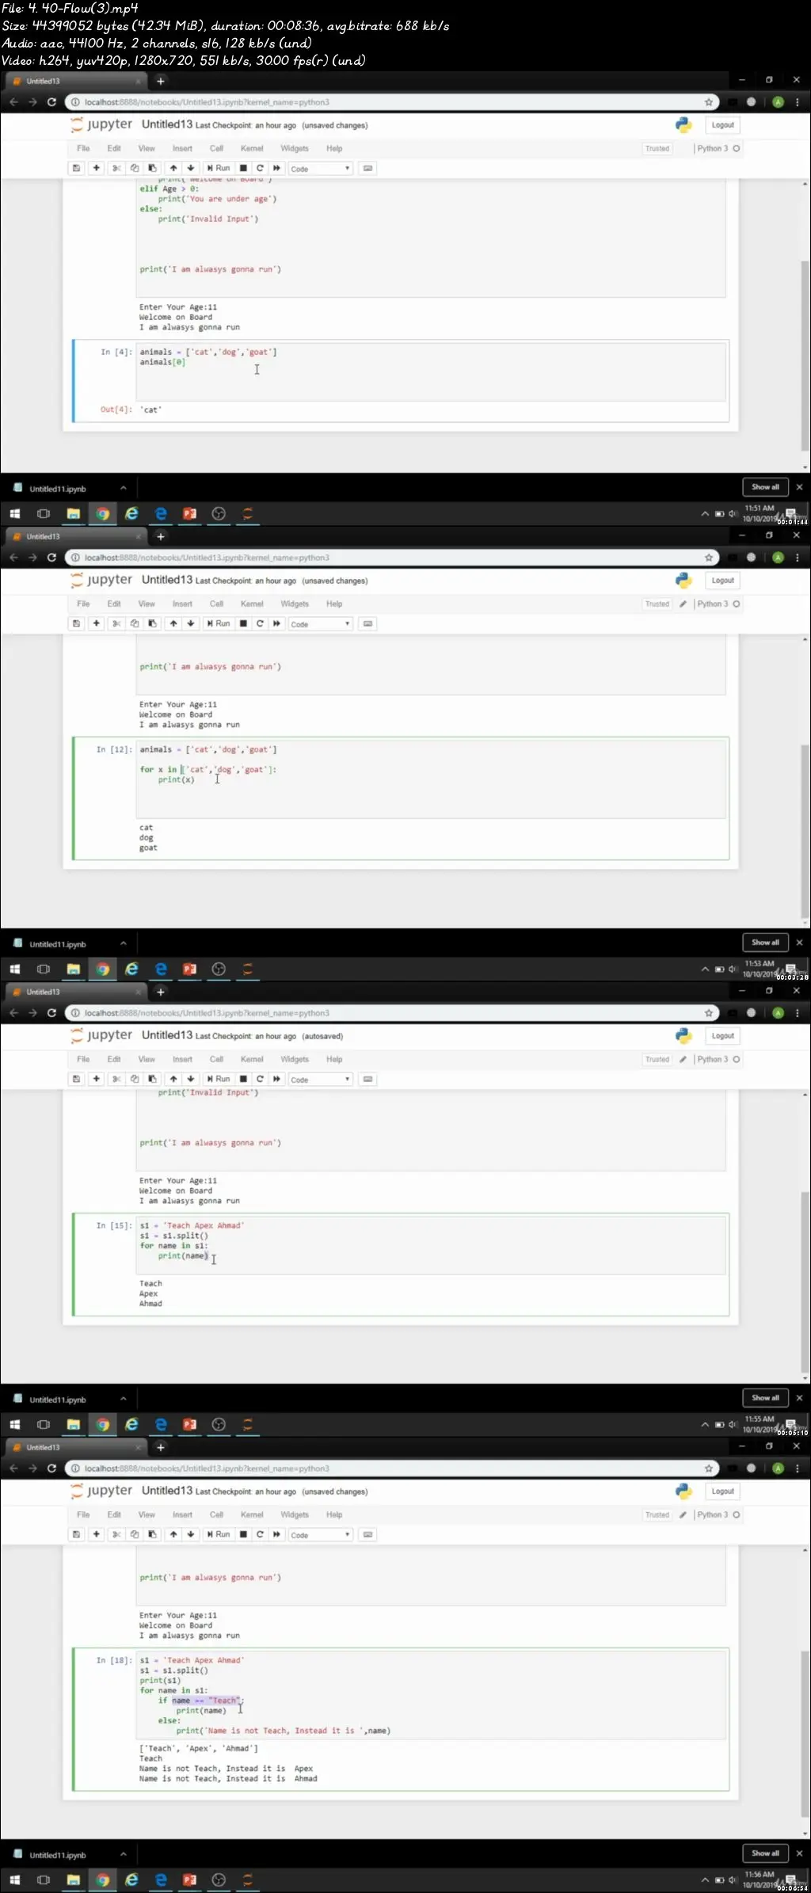Click save icon in frame showing In [18]
Image resolution: width=811 pixels, height=1893 pixels.
76,1534
